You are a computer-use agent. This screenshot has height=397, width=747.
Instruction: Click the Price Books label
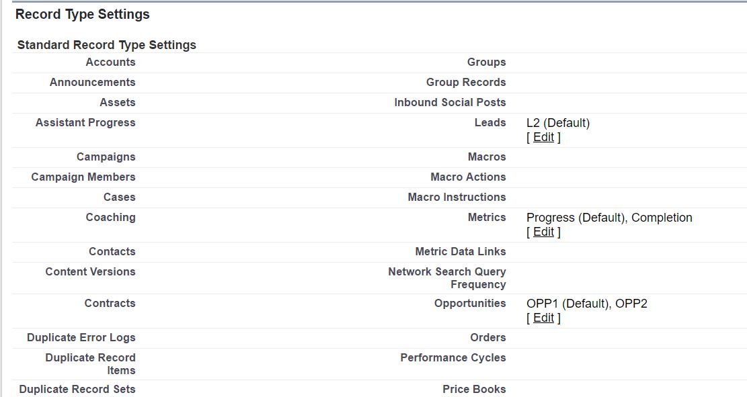tap(474, 390)
